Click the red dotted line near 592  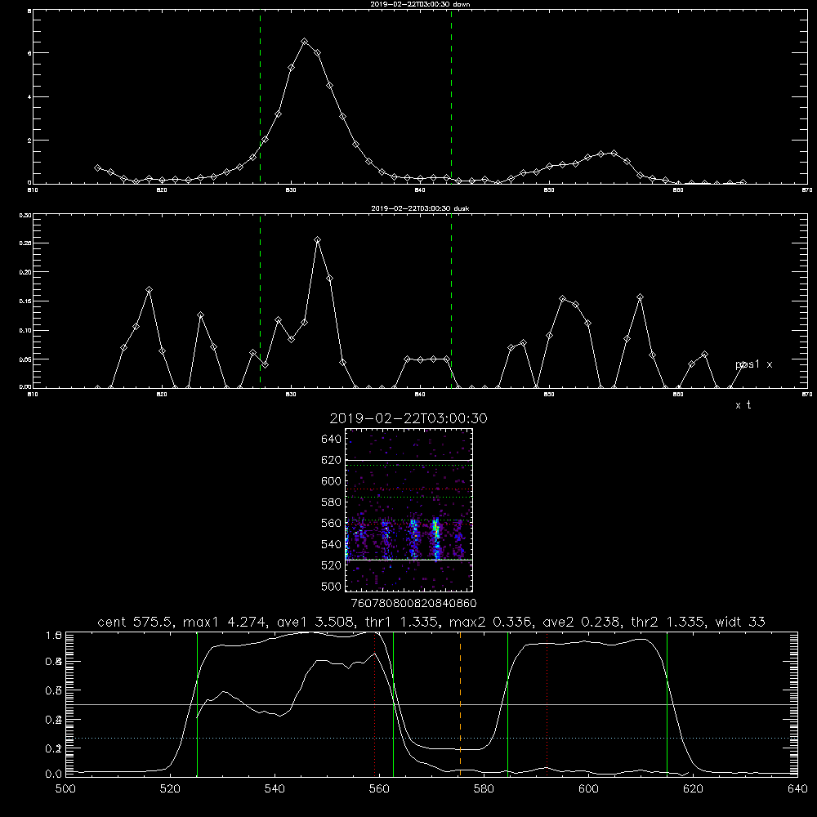(547, 703)
